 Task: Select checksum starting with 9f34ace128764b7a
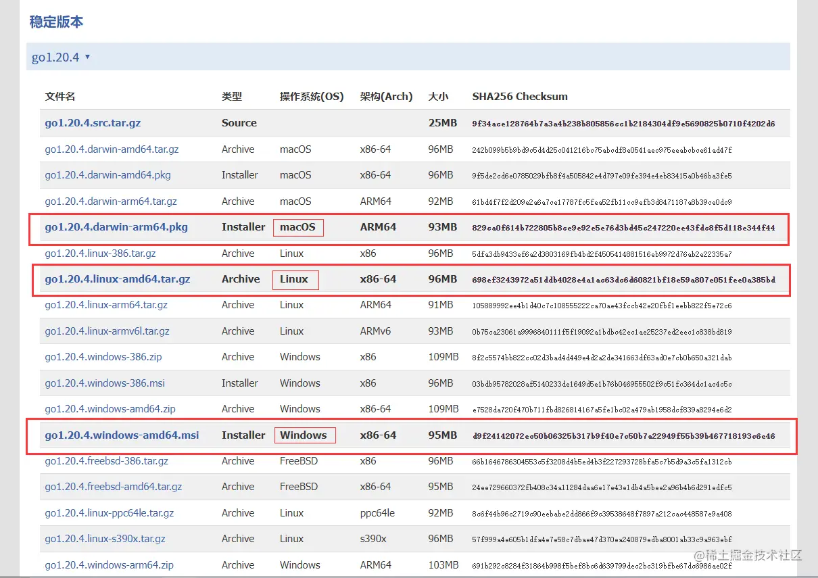click(623, 124)
